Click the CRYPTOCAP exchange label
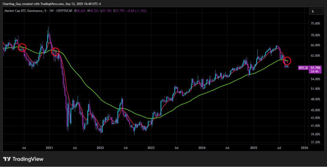 pos(66,11)
